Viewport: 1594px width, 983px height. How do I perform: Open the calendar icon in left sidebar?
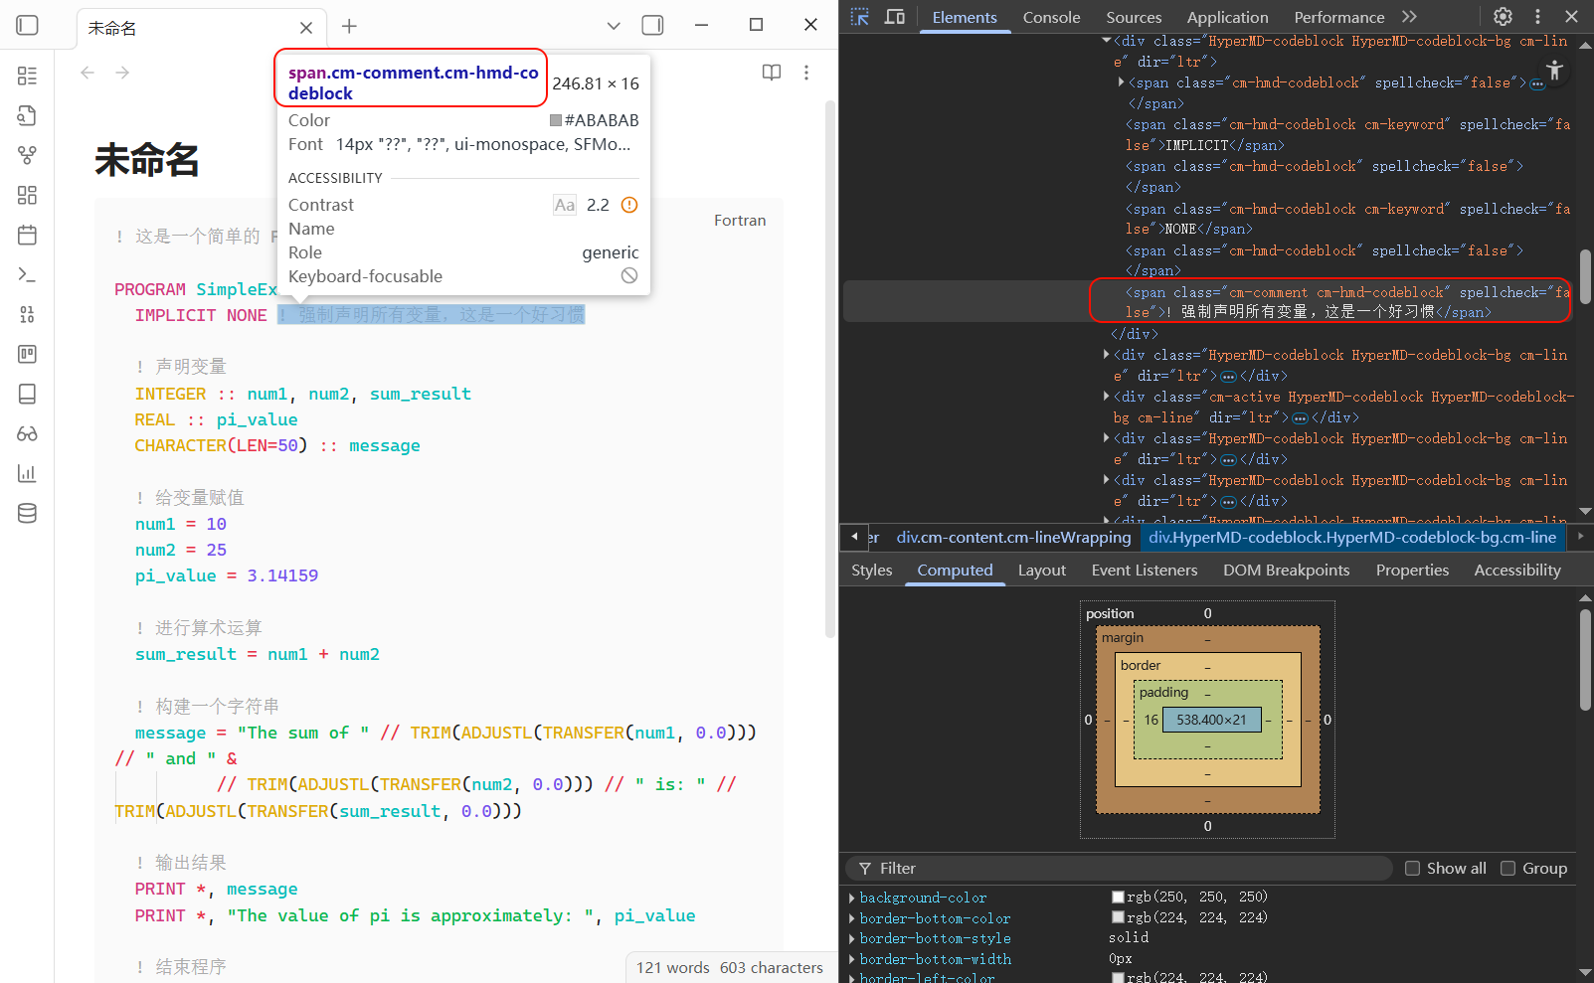click(28, 236)
